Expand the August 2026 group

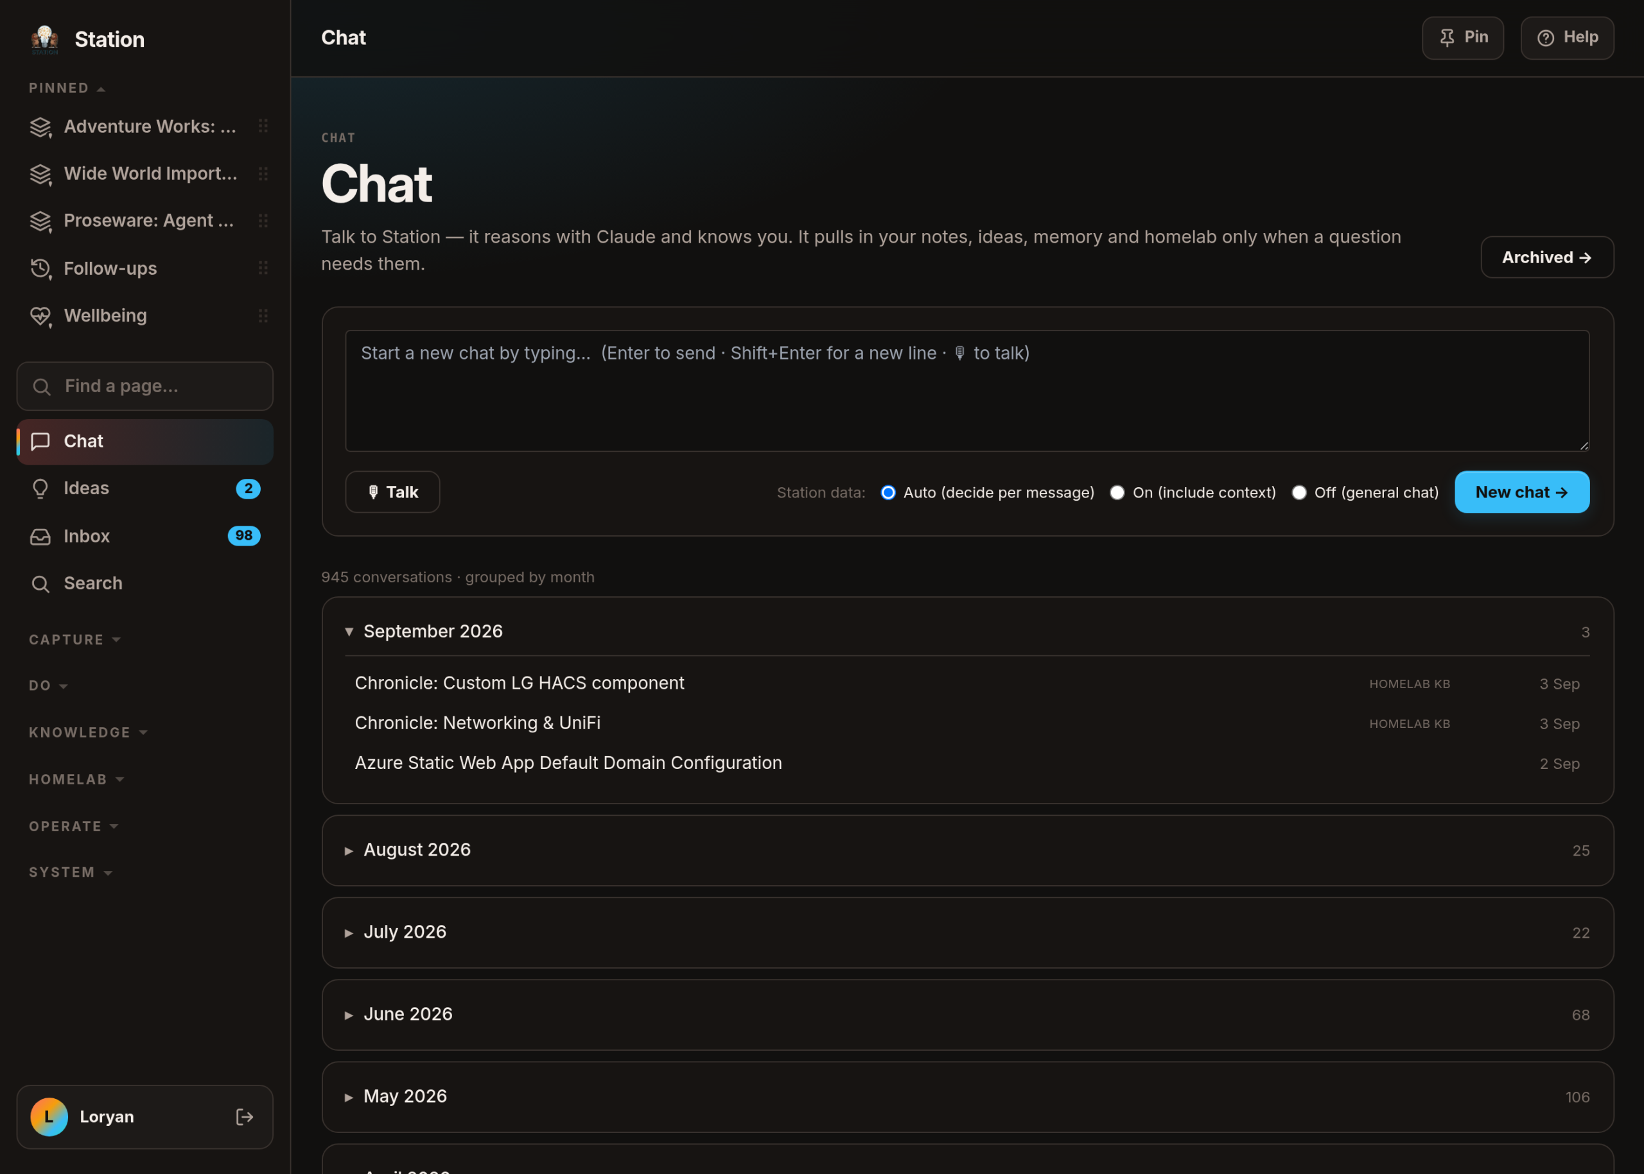pyautogui.click(x=967, y=850)
